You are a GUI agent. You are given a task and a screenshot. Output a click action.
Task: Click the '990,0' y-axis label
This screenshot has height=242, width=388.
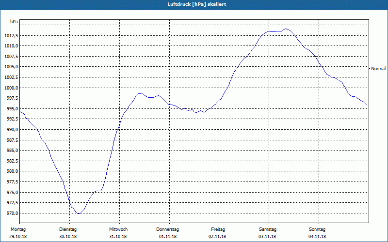click(x=12, y=130)
